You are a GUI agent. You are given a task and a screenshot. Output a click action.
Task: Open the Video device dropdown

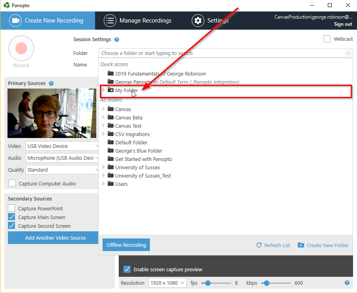click(62, 146)
